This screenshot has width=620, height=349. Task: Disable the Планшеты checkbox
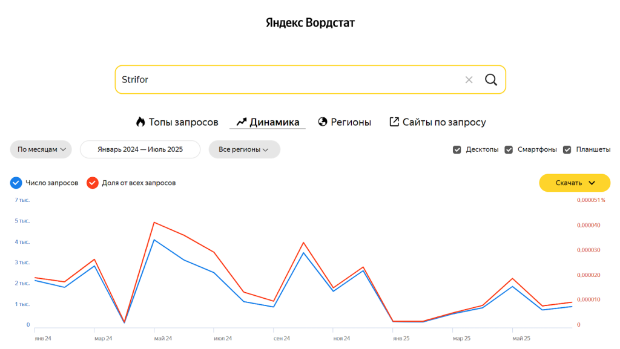click(x=567, y=149)
